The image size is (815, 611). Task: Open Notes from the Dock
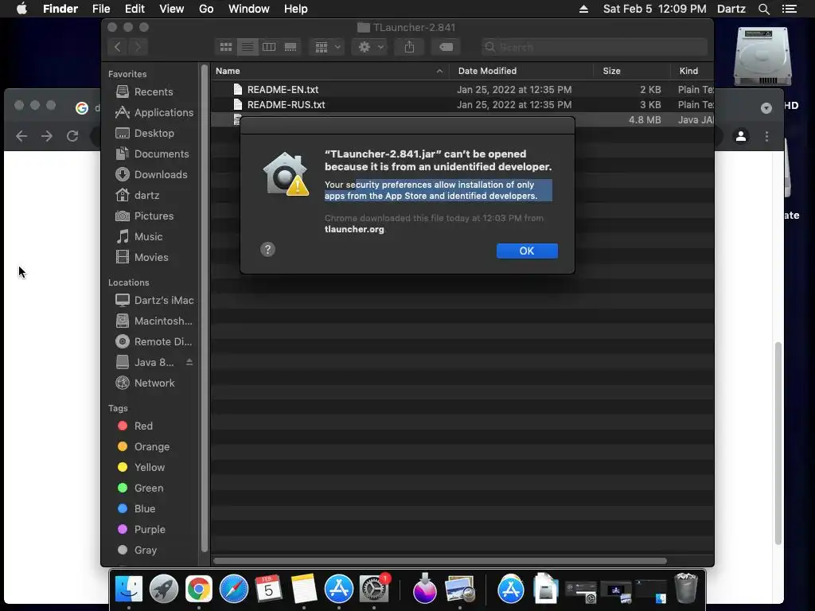click(303, 590)
